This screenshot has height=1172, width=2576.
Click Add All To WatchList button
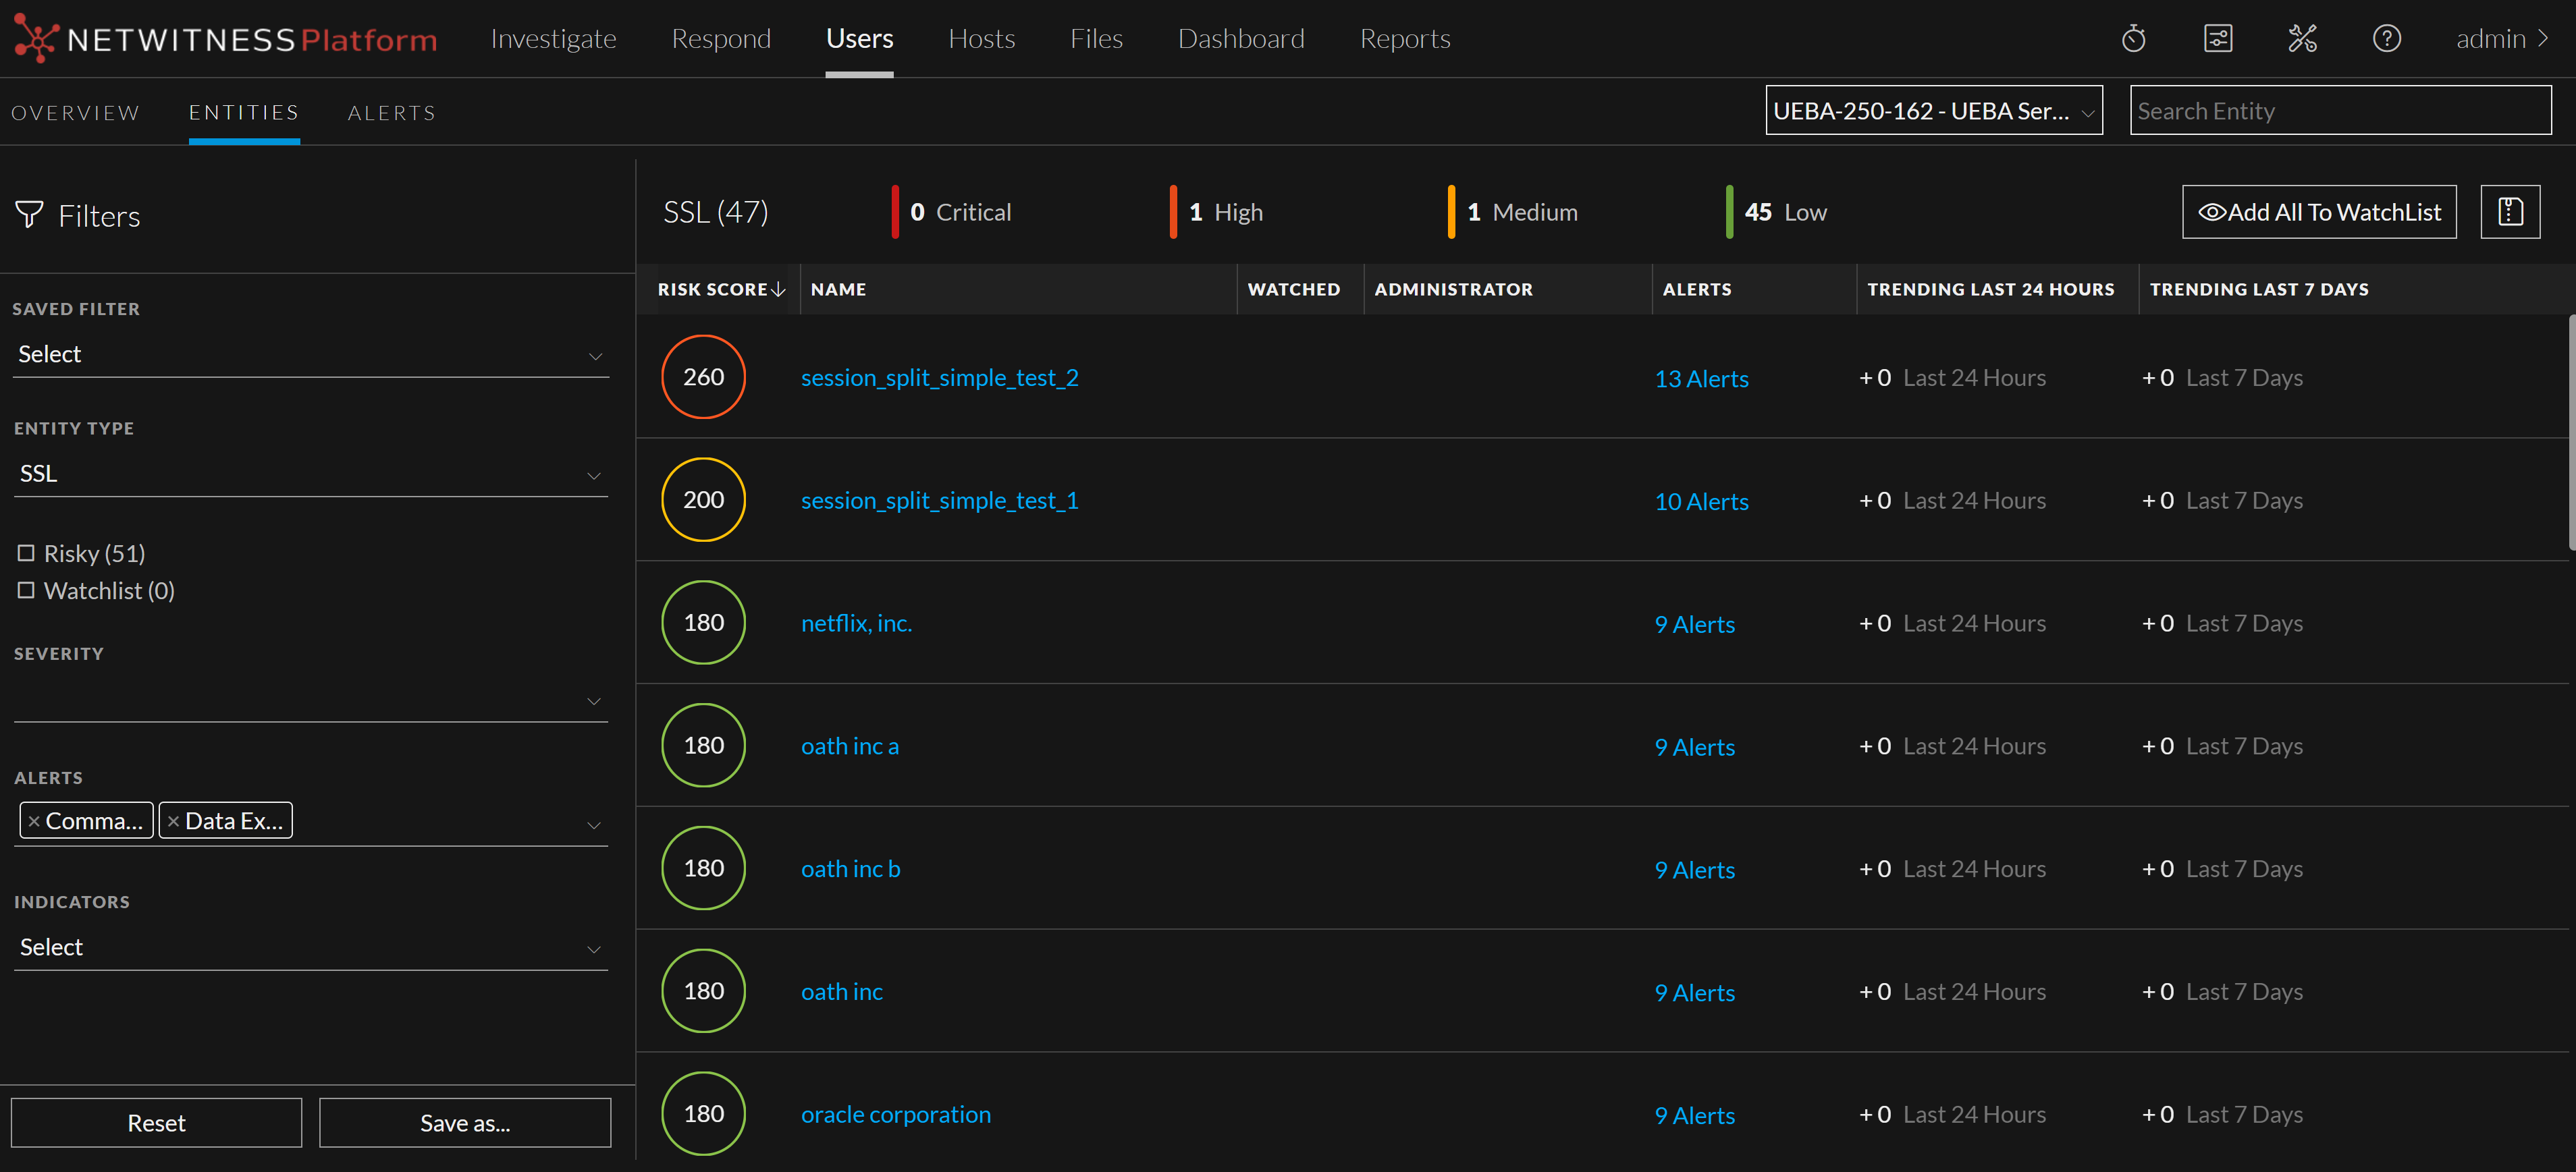(2318, 212)
